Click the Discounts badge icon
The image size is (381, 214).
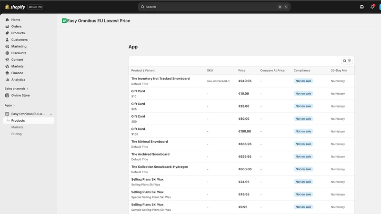(7, 53)
